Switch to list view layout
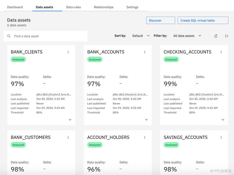The width and height of the screenshot is (234, 175). click(227, 36)
